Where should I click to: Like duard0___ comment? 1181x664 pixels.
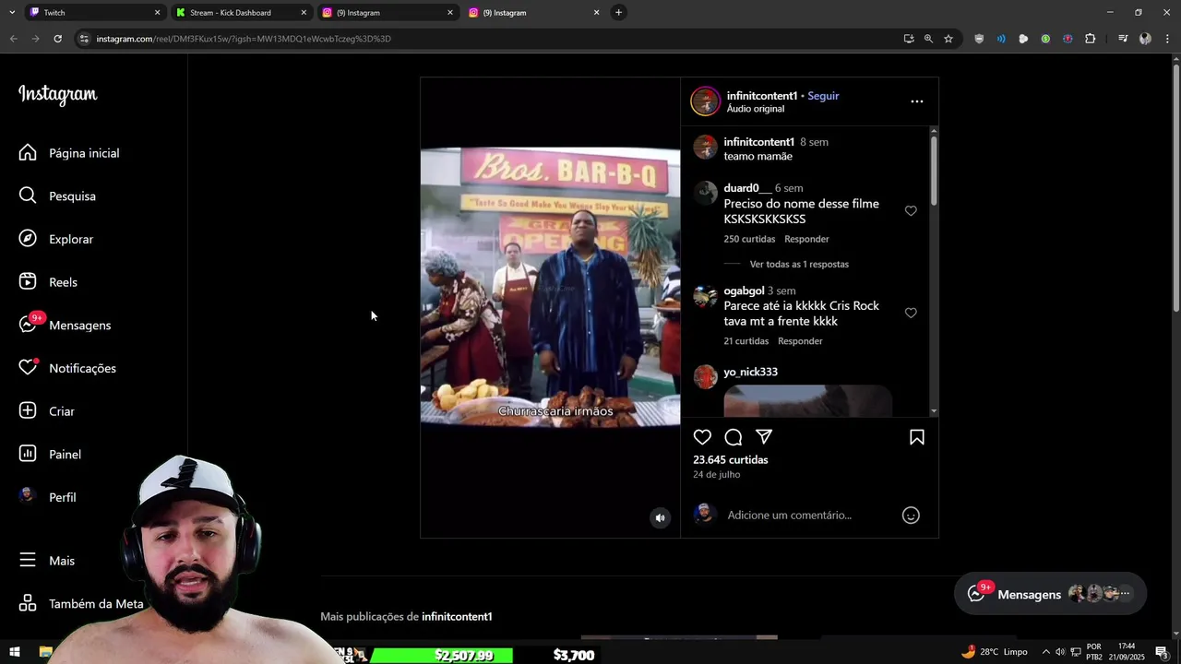(911, 211)
